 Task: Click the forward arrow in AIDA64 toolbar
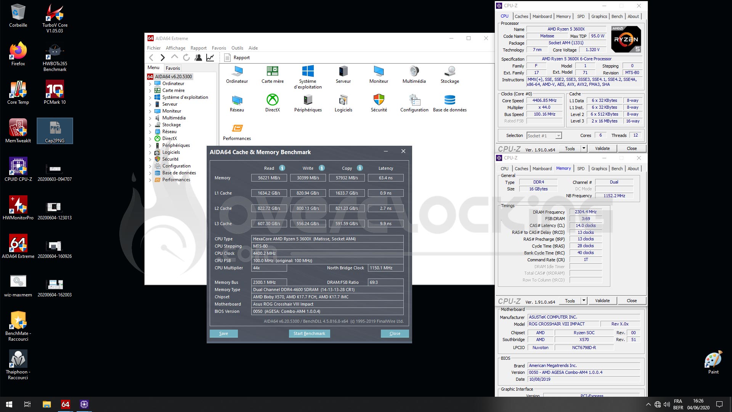tap(163, 58)
